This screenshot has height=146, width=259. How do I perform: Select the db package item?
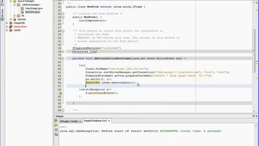23,16
